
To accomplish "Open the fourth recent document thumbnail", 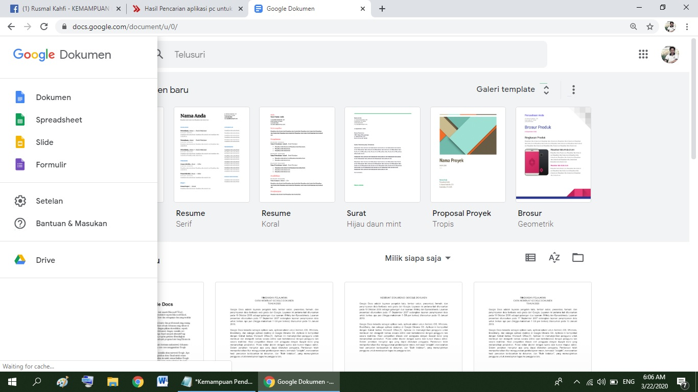I will [532, 327].
